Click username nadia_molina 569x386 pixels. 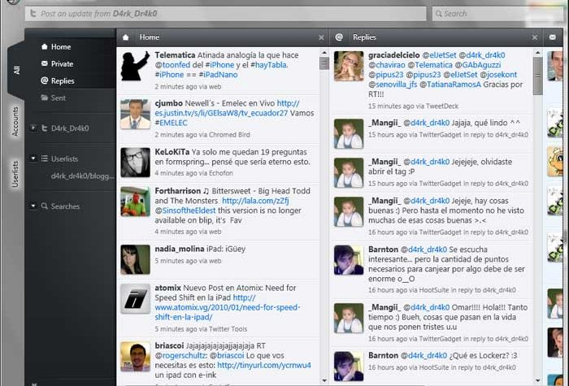(180, 249)
